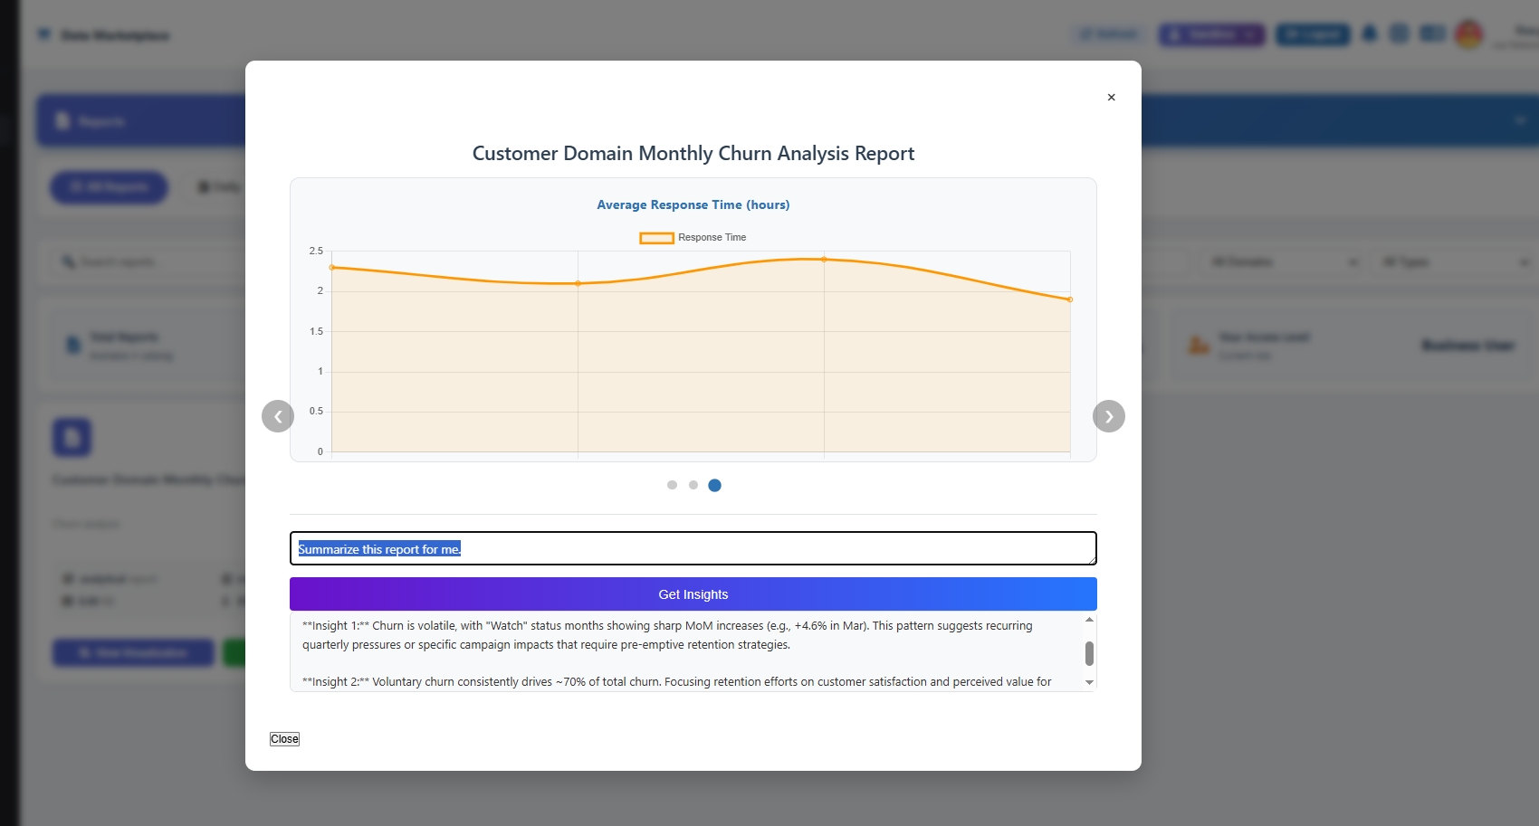
Task: Open the notification bell in the header
Action: 1370,33
